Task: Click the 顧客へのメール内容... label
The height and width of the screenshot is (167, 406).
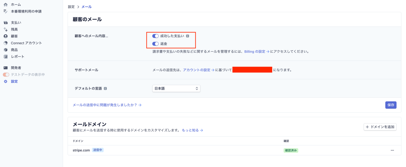Action: (x=91, y=36)
